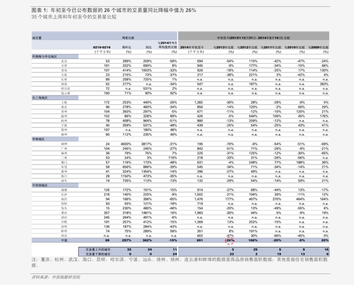
Task: Click the 1,983 year-to-date volume cell
Action: pyautogui.click(x=198, y=213)
